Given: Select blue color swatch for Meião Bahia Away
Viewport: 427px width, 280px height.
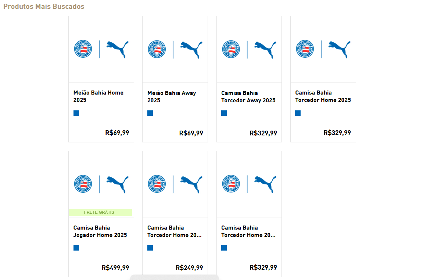Looking at the screenshot, I should coord(150,113).
